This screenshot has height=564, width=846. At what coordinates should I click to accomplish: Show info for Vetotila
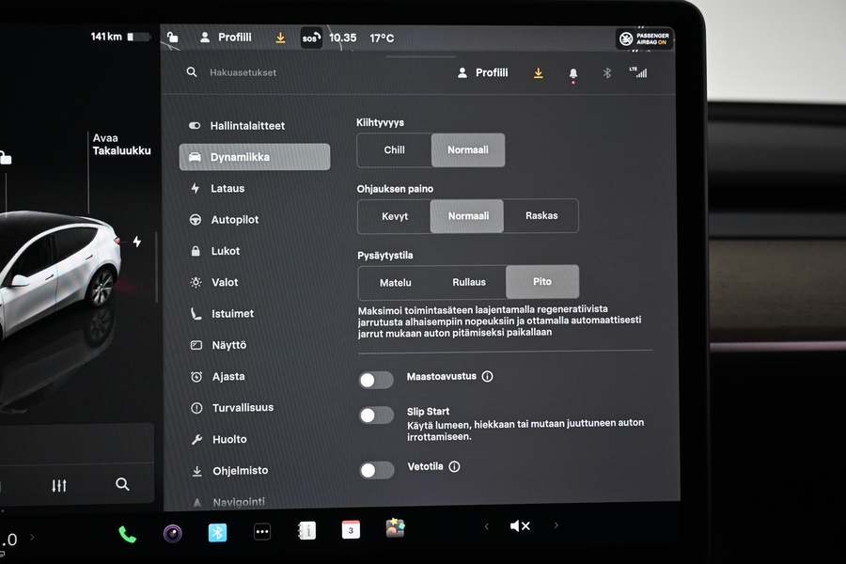[454, 466]
